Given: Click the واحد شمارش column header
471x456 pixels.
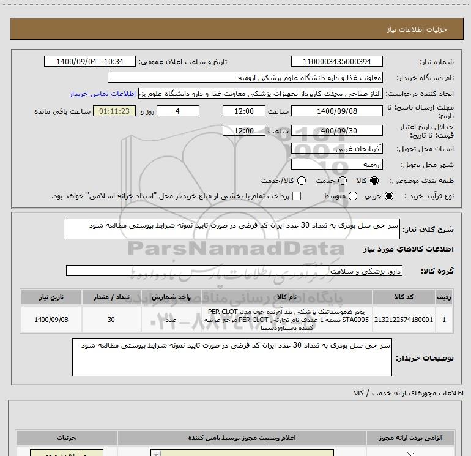Looking at the screenshot, I should tap(171, 297).
